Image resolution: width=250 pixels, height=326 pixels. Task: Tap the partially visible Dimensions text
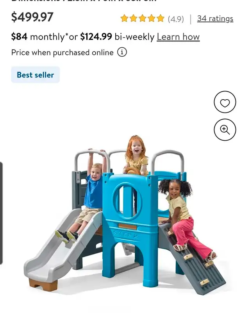pos(84,1)
